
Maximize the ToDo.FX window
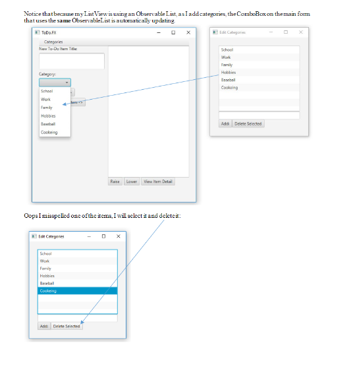pos(173,32)
